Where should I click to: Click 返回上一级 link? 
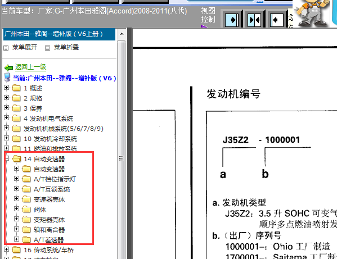[x=30, y=67]
